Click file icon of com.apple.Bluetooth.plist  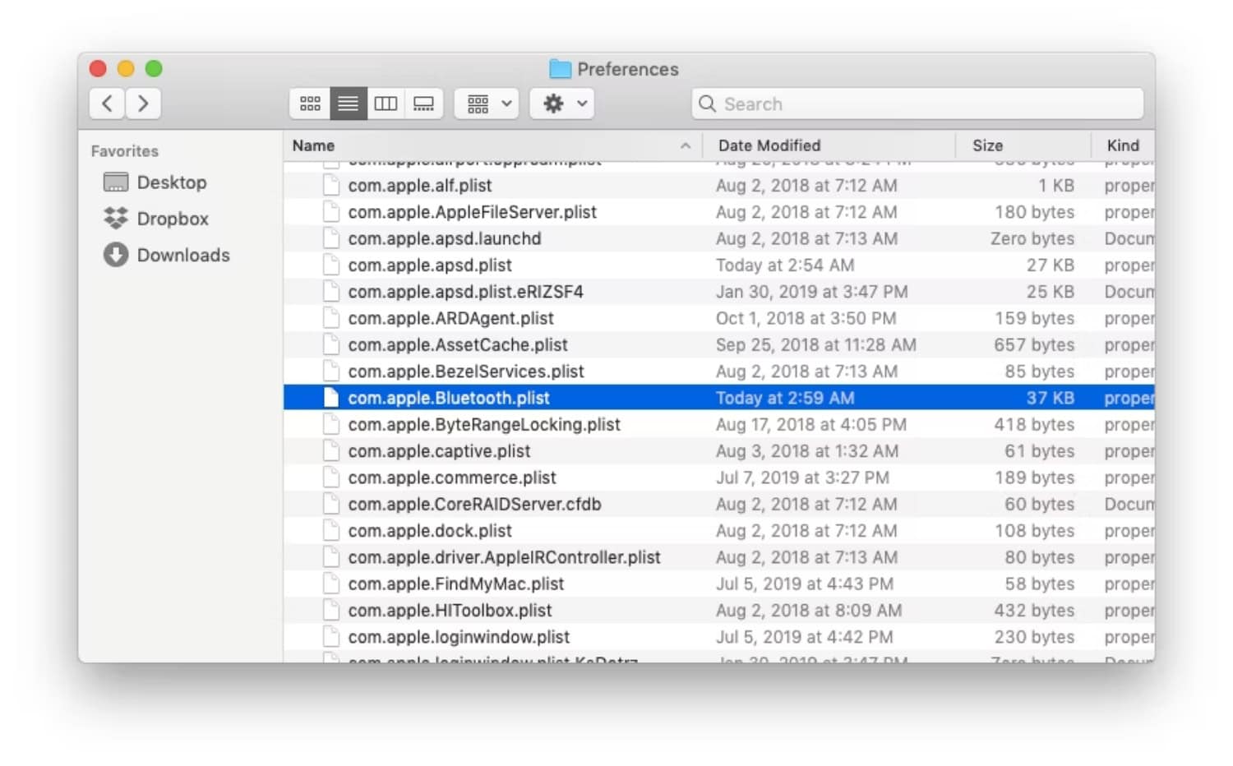pos(331,398)
